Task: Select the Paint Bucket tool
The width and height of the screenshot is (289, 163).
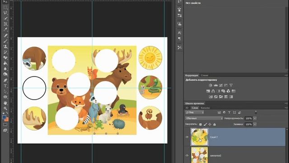Action: pos(5,63)
